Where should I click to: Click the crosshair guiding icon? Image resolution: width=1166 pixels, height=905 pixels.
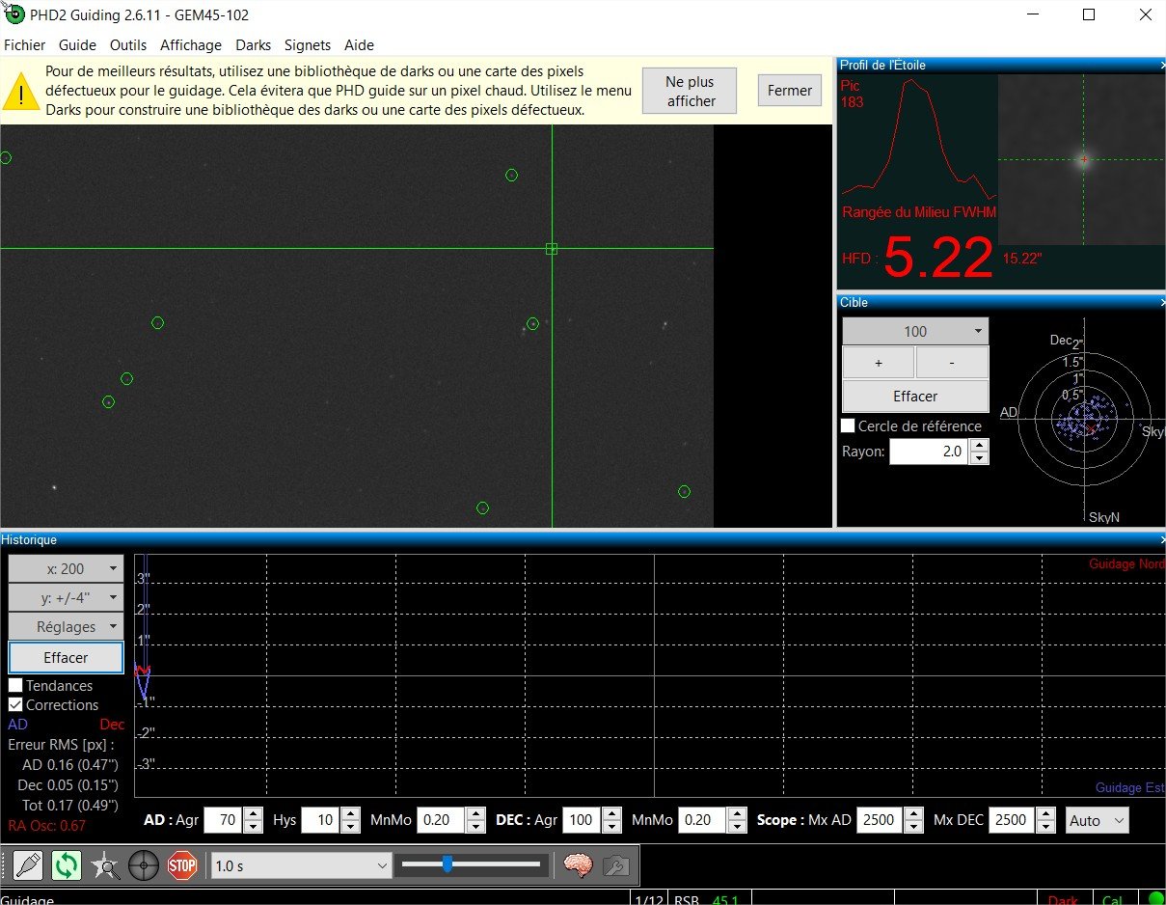[x=144, y=865]
